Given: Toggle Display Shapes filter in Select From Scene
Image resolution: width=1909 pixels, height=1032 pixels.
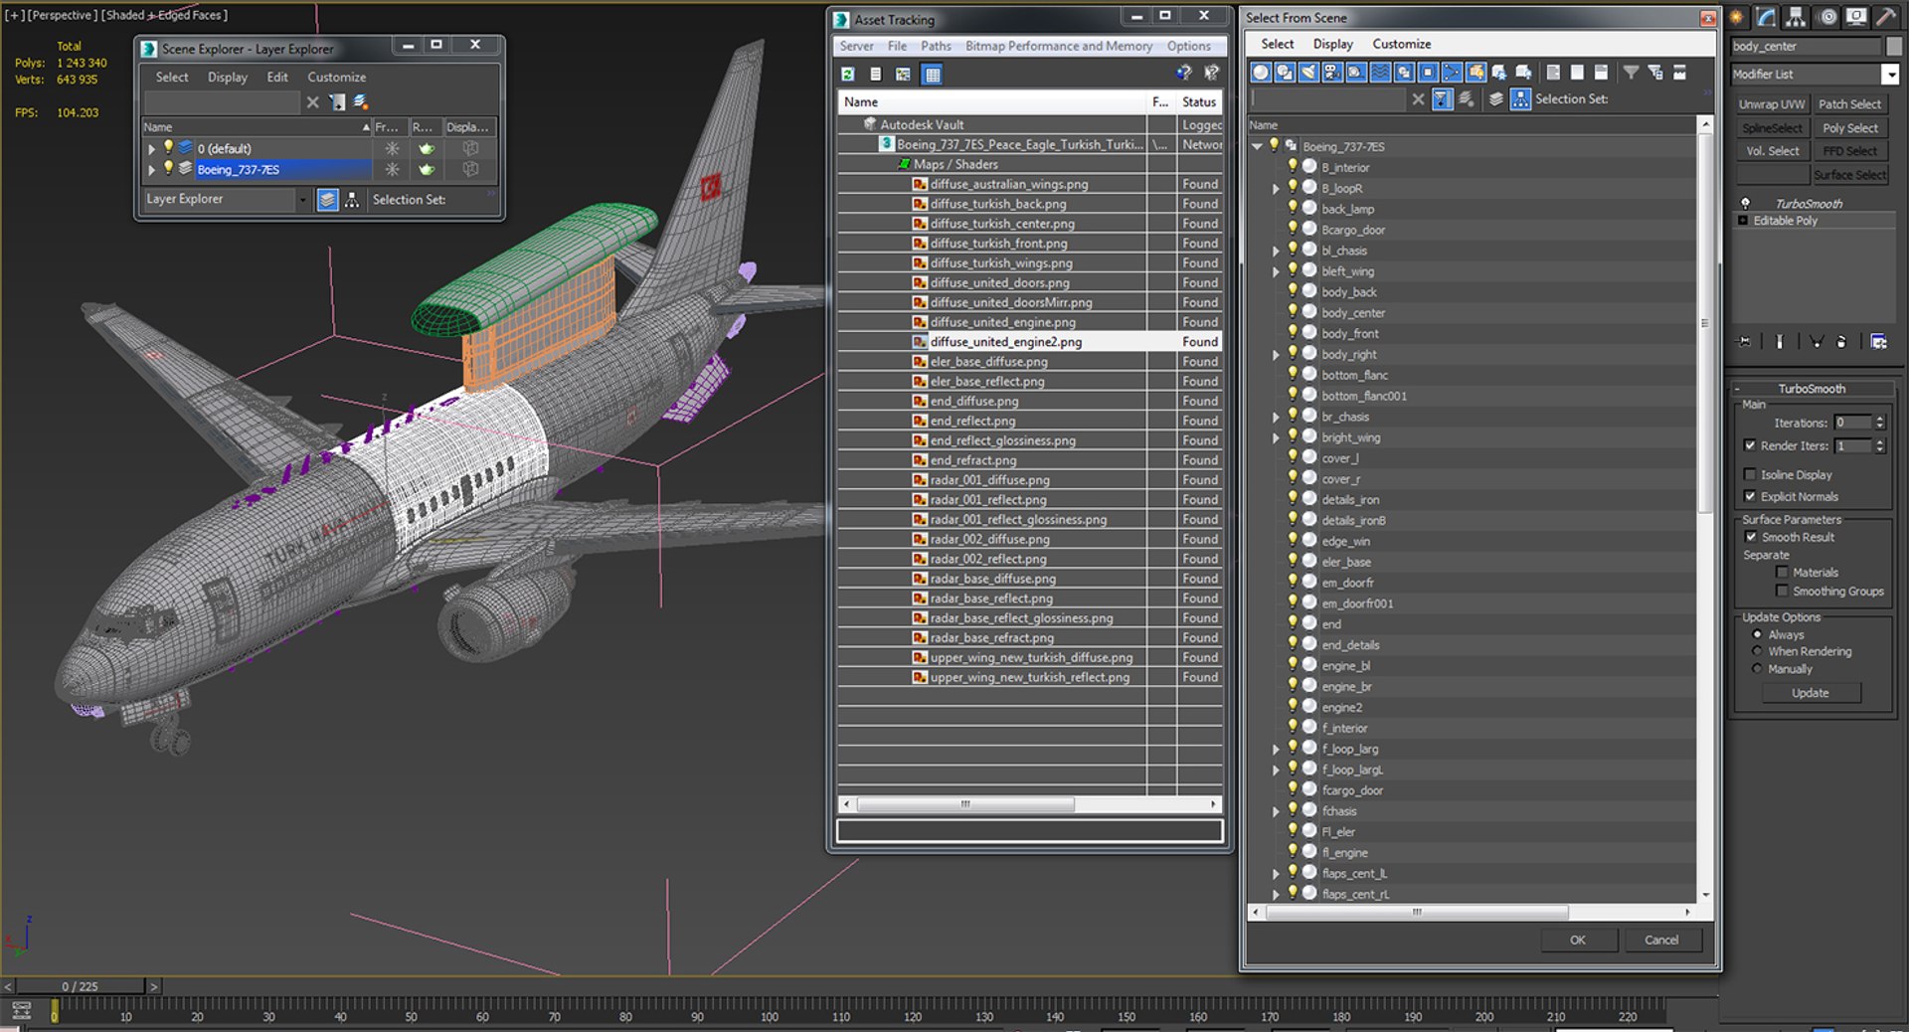Looking at the screenshot, I should coord(1285,72).
